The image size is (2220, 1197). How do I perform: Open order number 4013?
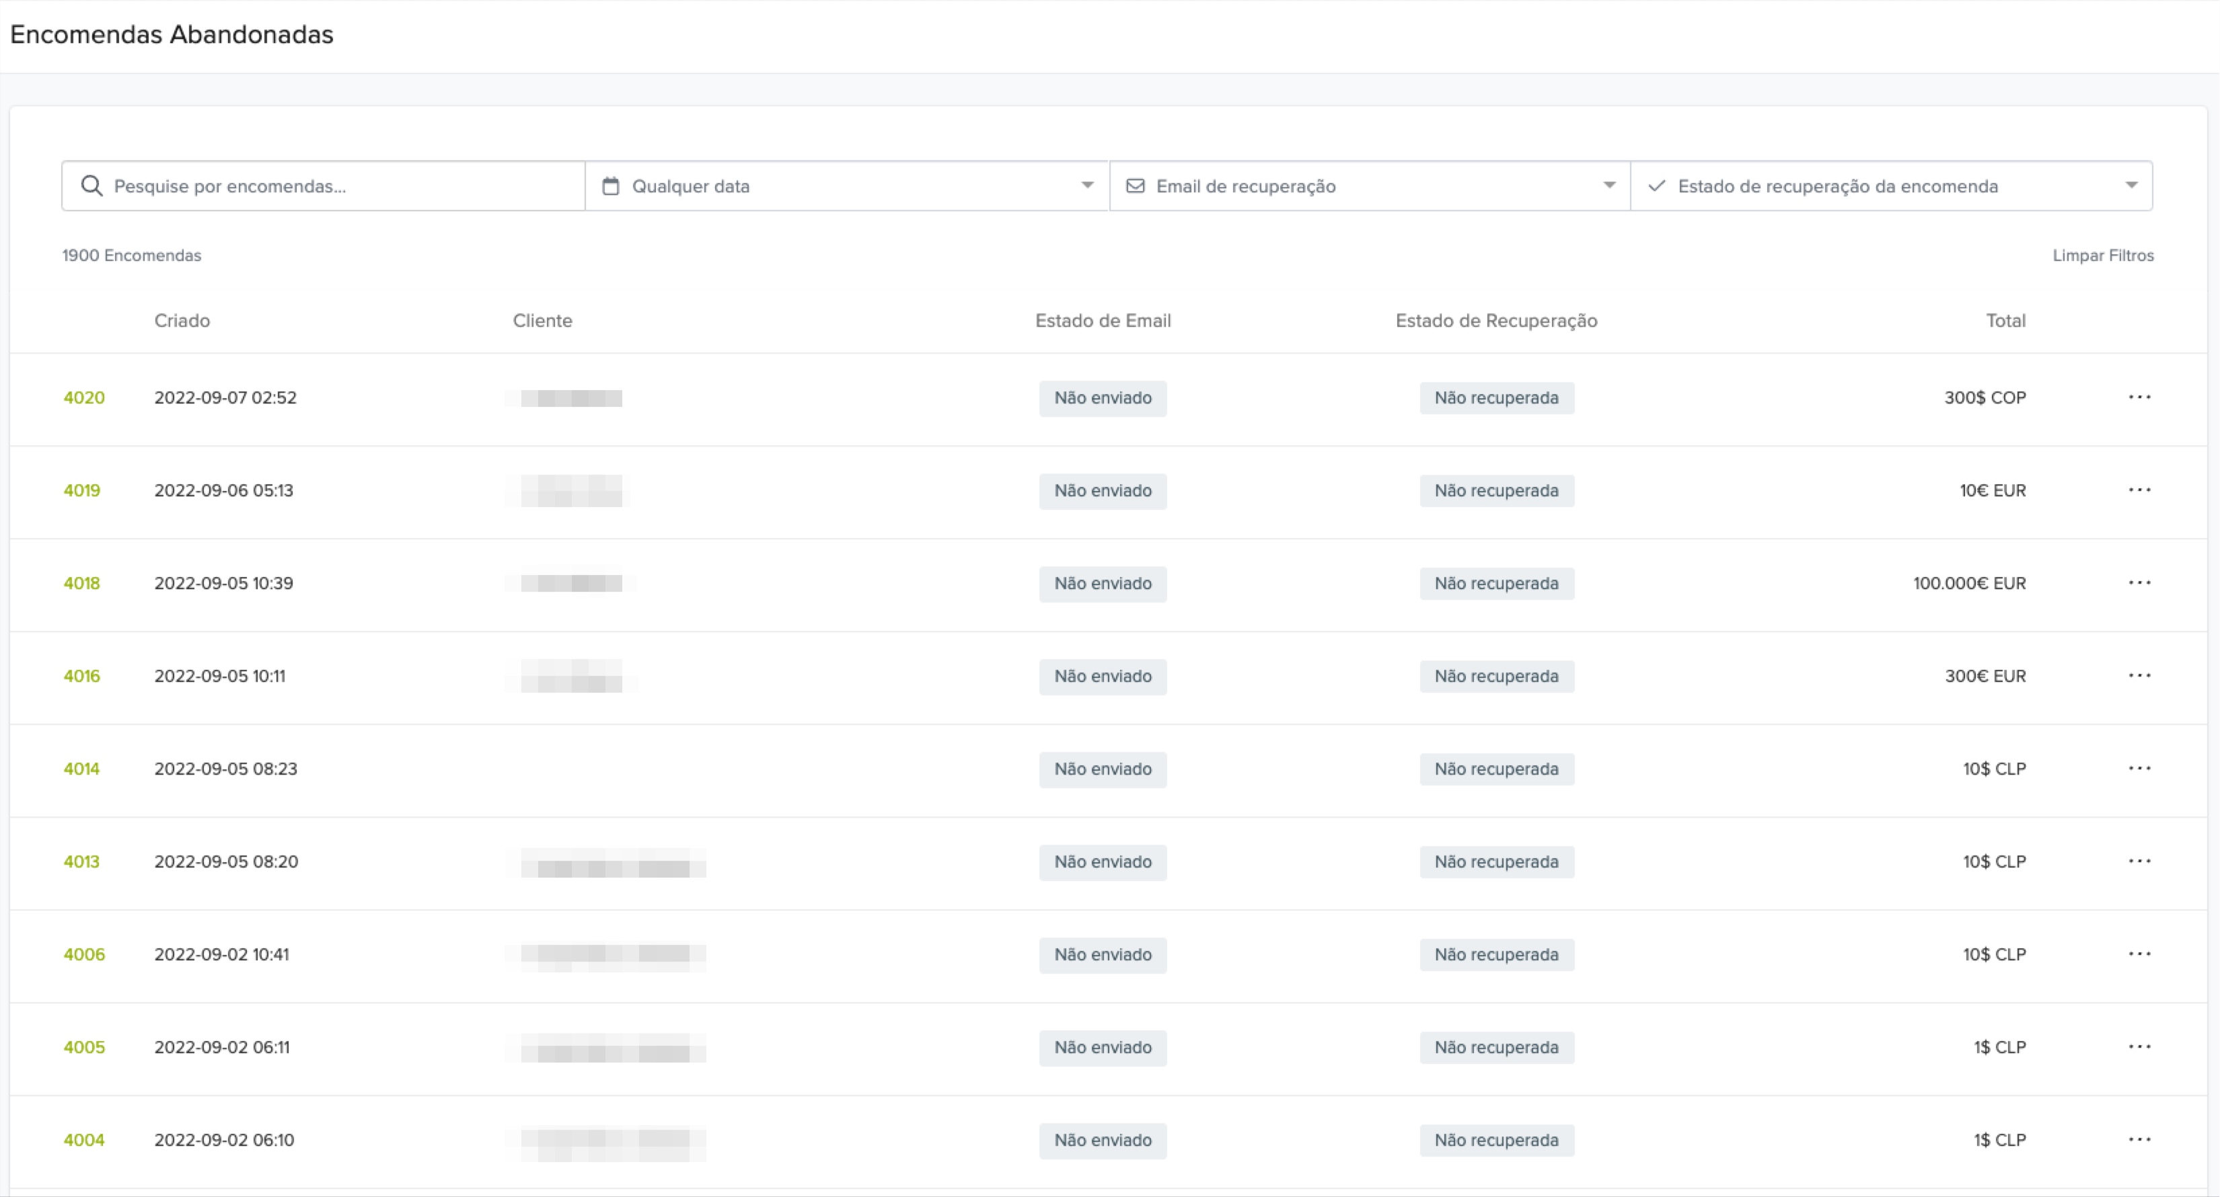(82, 861)
